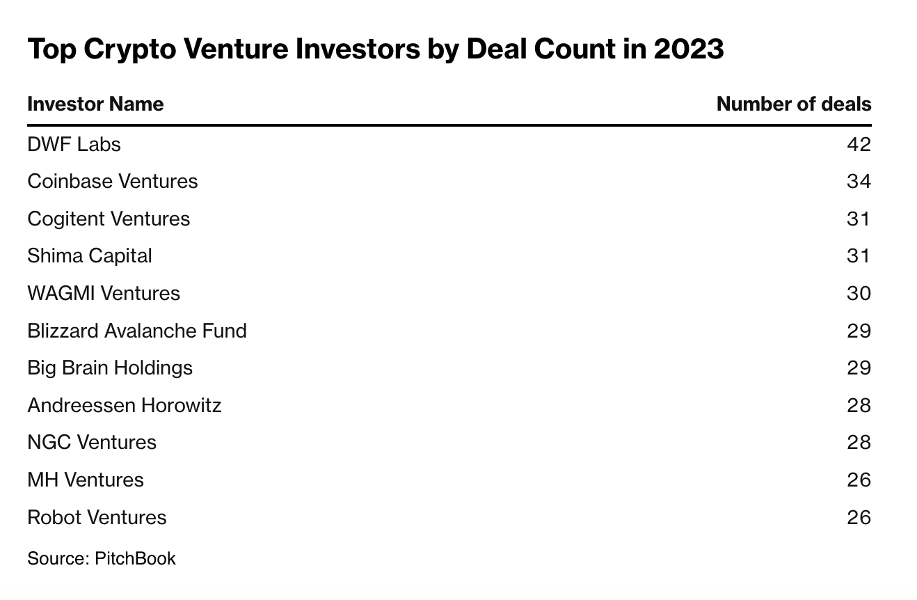
Task: Click the deal count 42 for DWF Labs
Action: pos(859,144)
